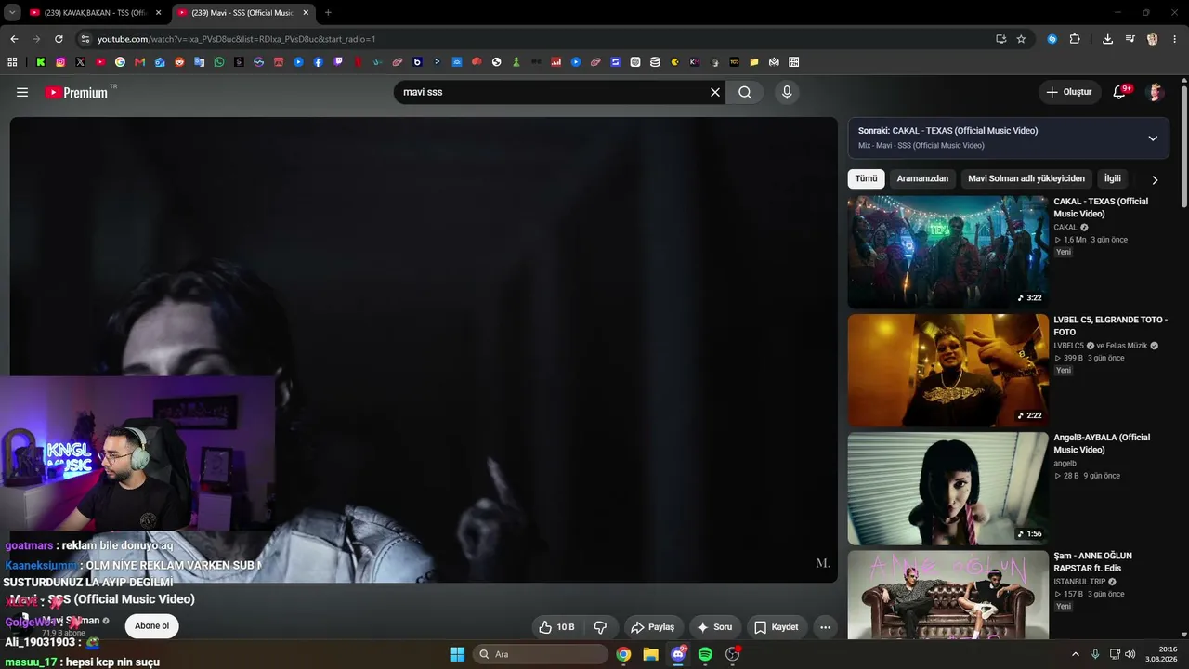
Task: Filter by Mavi Solman adlı yükleyiciden
Action: [1026, 178]
